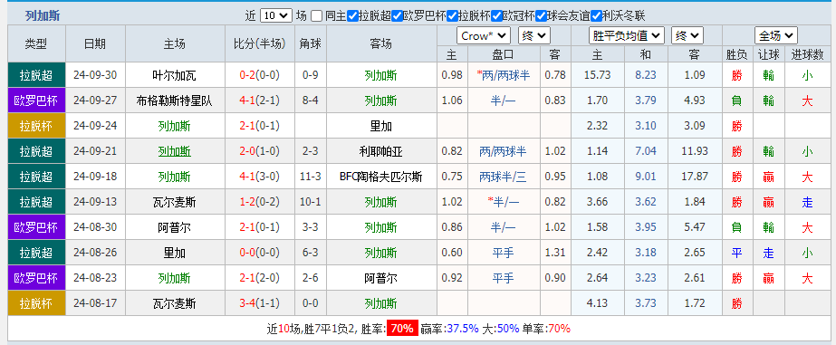
Task: Click 阿普尔 home team on 24-08-30
Action: pyautogui.click(x=174, y=227)
